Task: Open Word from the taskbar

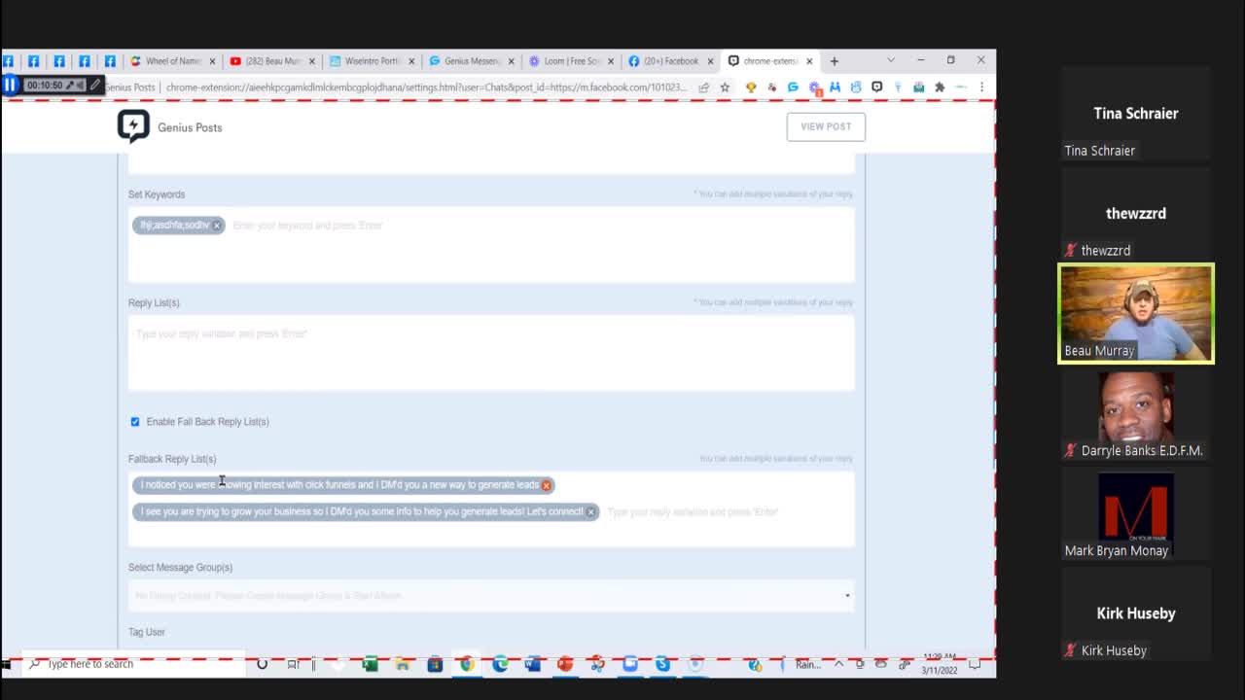Action: (x=532, y=664)
